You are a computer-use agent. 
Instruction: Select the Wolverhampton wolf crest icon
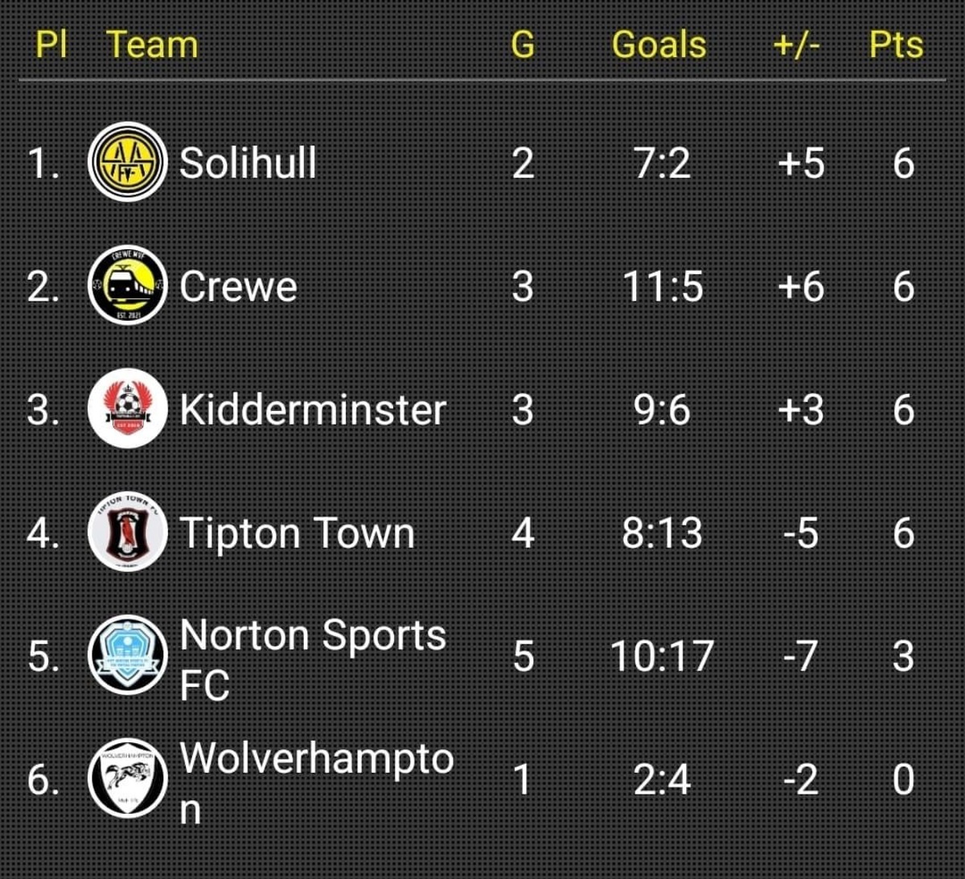click(x=127, y=779)
